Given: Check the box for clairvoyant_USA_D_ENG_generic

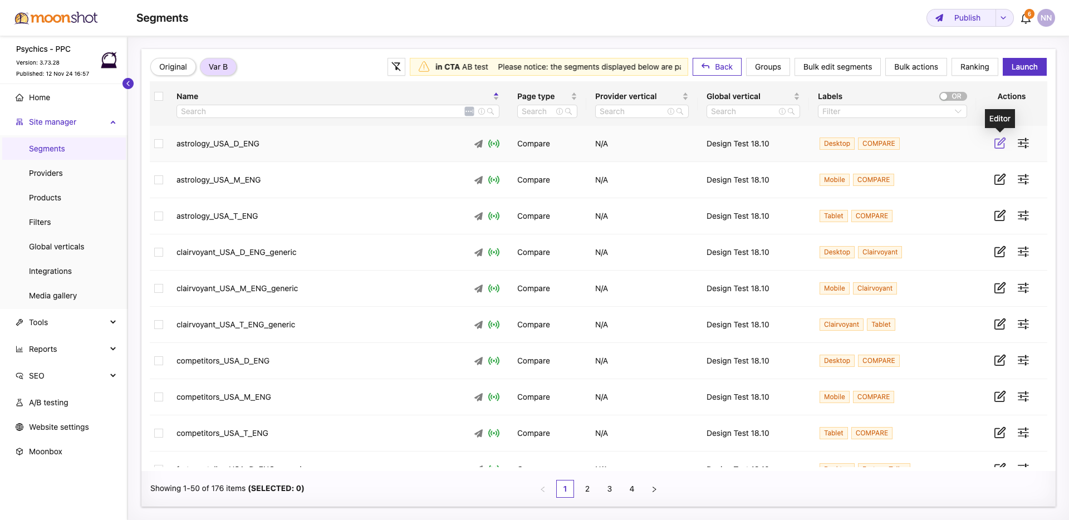Looking at the screenshot, I should pyautogui.click(x=159, y=252).
